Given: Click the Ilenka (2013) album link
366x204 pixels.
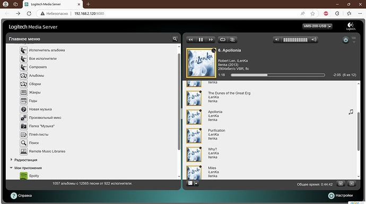Looking at the screenshot, I should [x=228, y=64].
